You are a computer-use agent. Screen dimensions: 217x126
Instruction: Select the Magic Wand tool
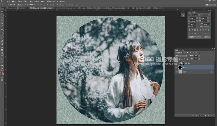(2, 20)
